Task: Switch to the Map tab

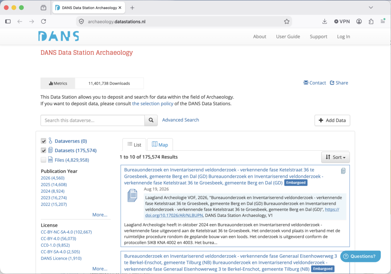Action: click(x=160, y=145)
